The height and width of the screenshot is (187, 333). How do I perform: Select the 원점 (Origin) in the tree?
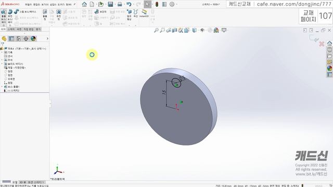pos(8,83)
